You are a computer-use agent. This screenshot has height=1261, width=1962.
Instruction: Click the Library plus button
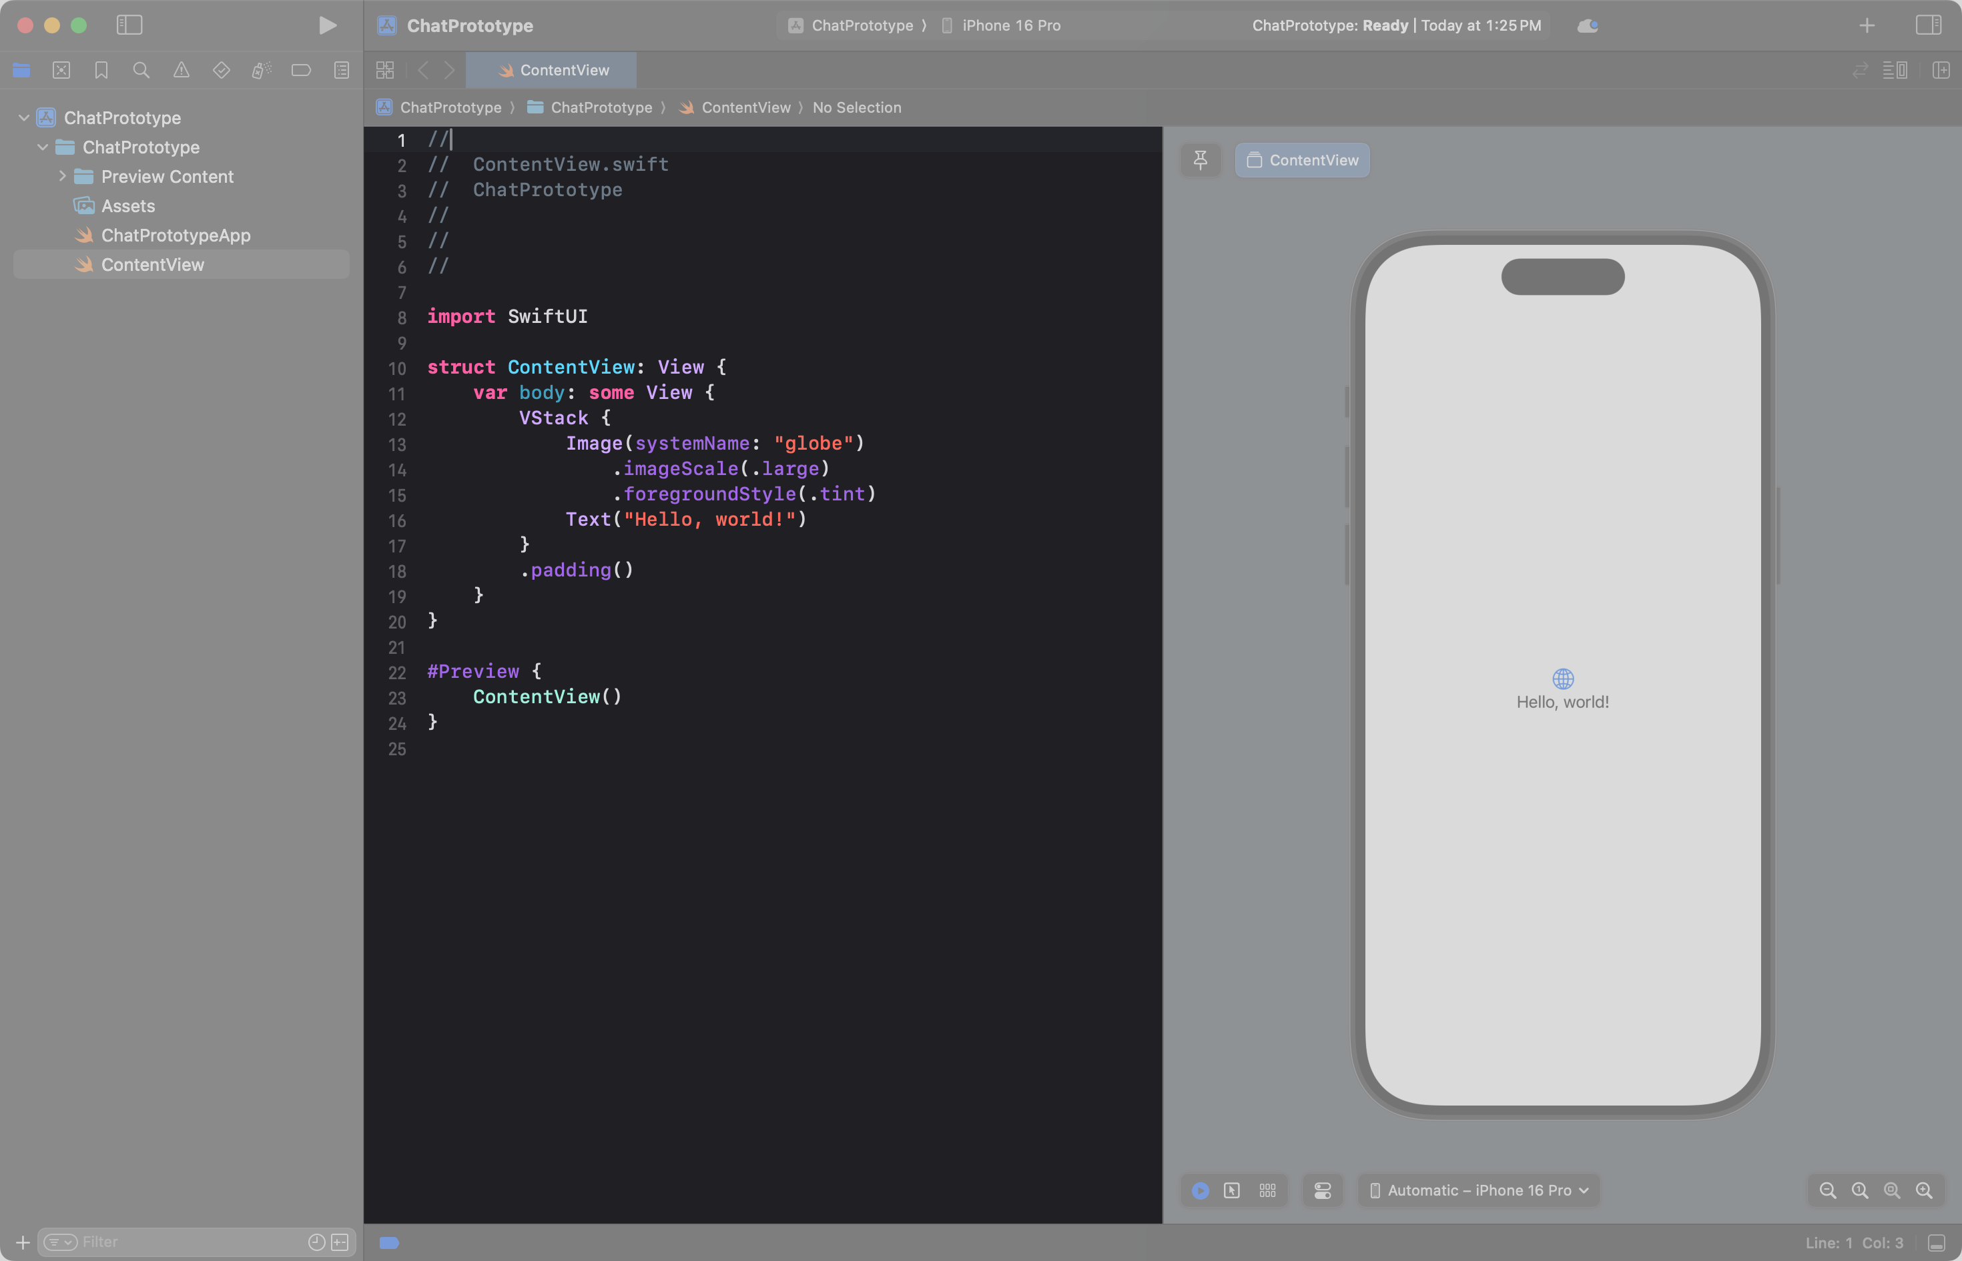1866,25
